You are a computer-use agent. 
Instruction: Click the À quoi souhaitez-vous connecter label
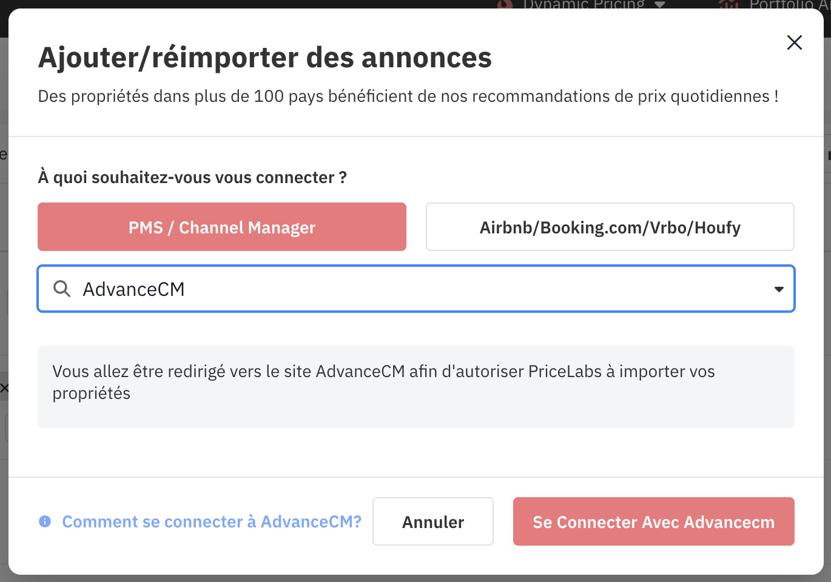click(192, 177)
